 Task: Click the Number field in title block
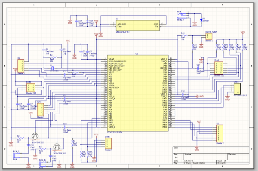coord(206,156)
